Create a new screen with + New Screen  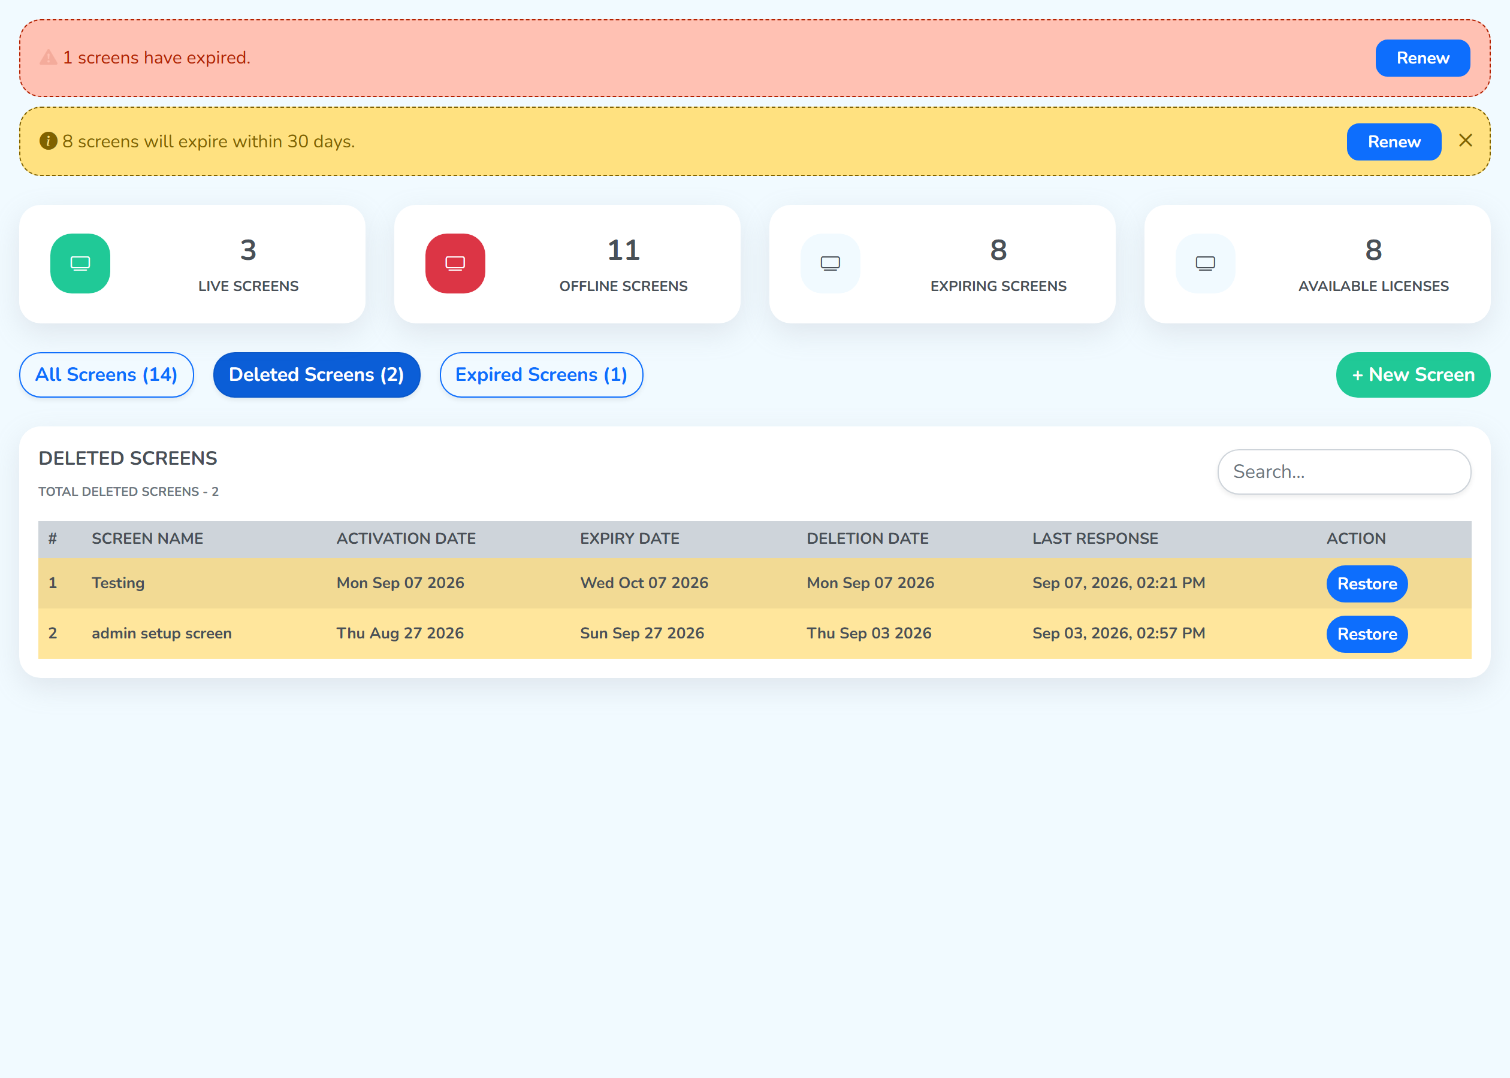[1413, 374]
